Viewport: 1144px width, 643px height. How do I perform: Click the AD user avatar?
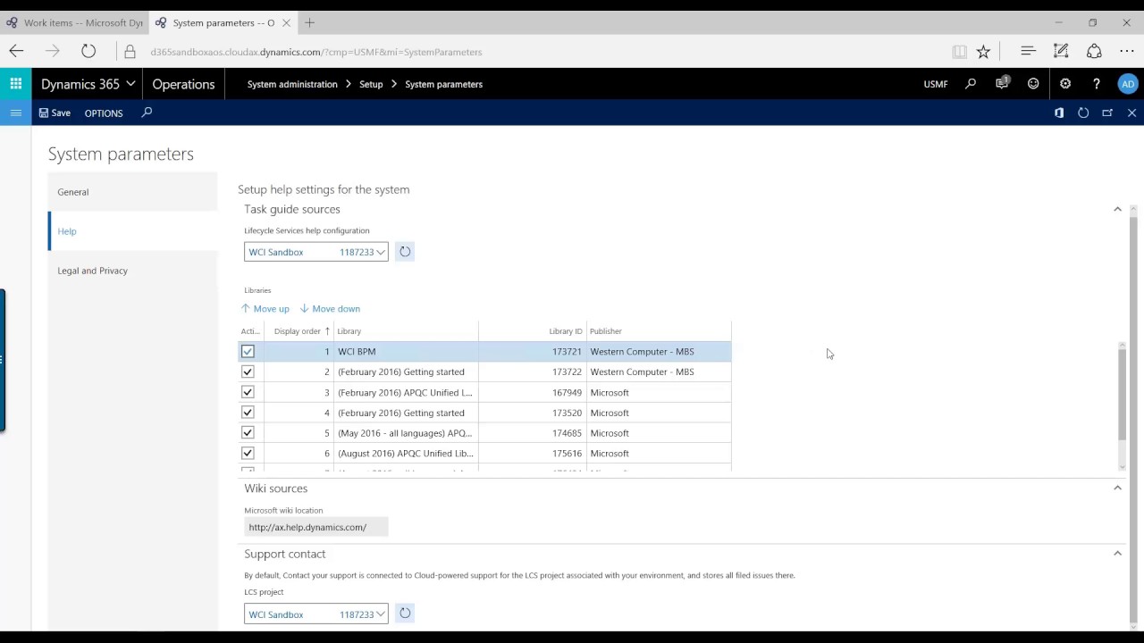[x=1128, y=84]
